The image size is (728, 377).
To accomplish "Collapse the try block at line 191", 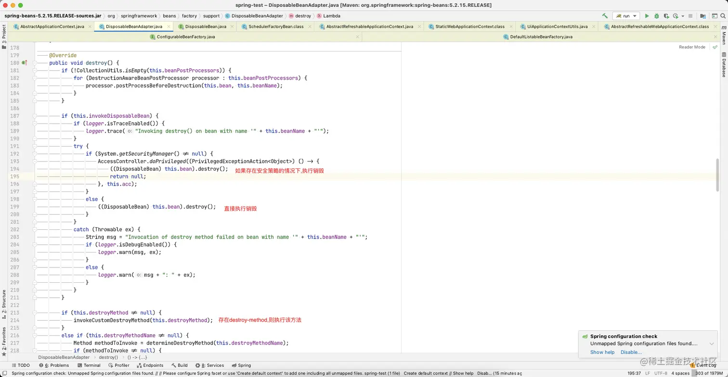I will coord(35,146).
